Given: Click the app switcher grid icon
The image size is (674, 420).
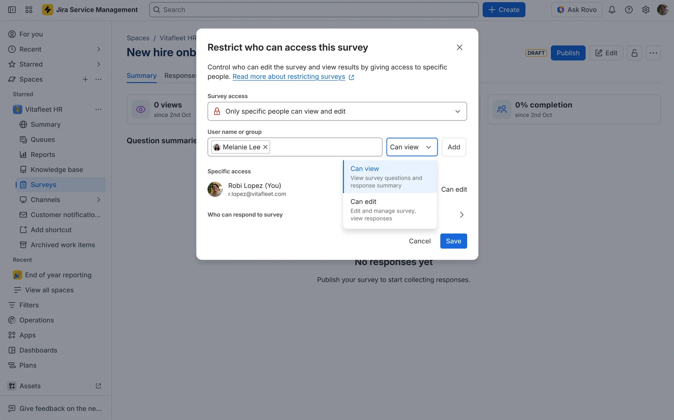Looking at the screenshot, I should pyautogui.click(x=29, y=10).
